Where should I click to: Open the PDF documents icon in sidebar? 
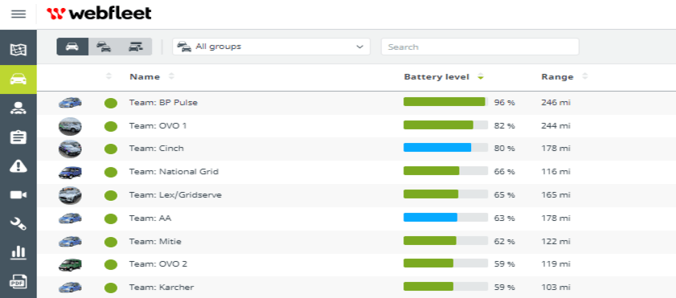[x=18, y=281]
